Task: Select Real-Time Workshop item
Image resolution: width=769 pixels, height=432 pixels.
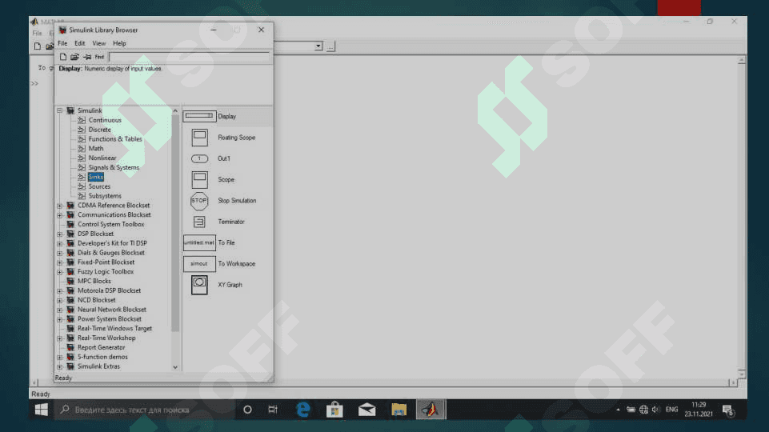Action: tap(106, 338)
